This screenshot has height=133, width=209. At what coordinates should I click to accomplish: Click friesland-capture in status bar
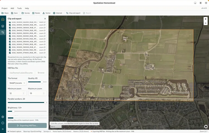point(15,131)
